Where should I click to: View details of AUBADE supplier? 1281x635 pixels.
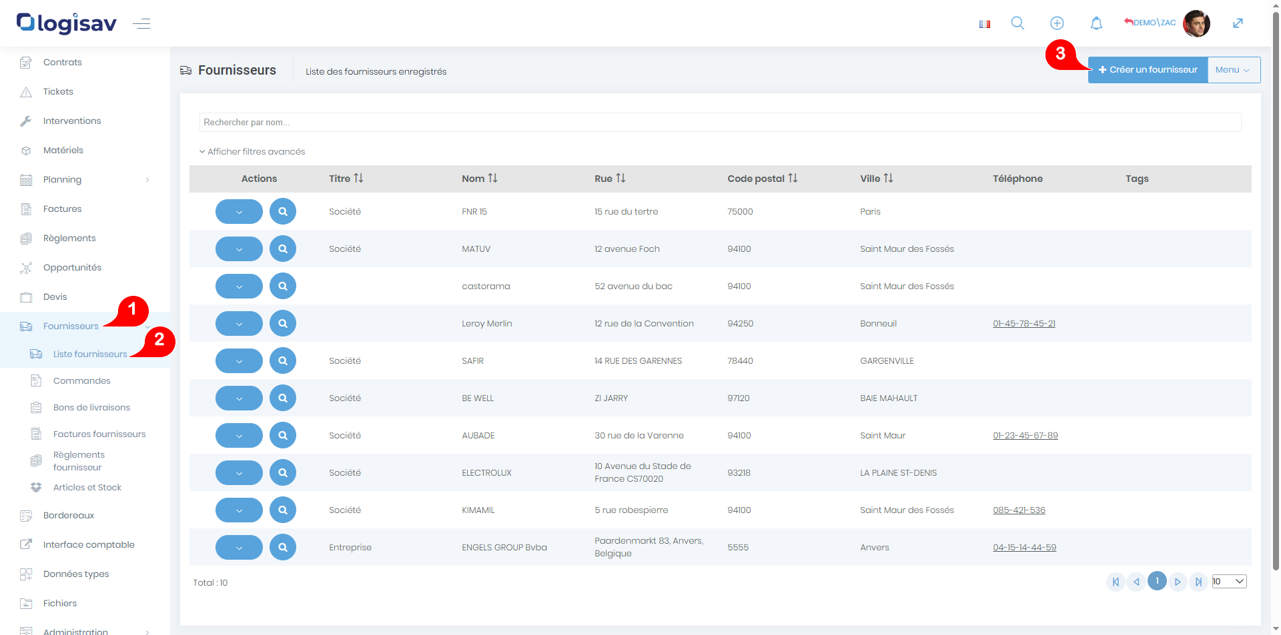coord(283,435)
